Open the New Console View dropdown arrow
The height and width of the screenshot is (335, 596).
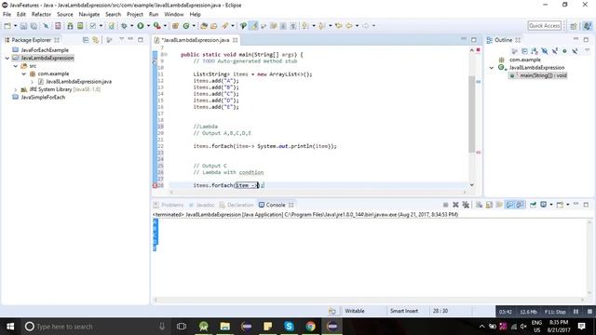point(567,205)
